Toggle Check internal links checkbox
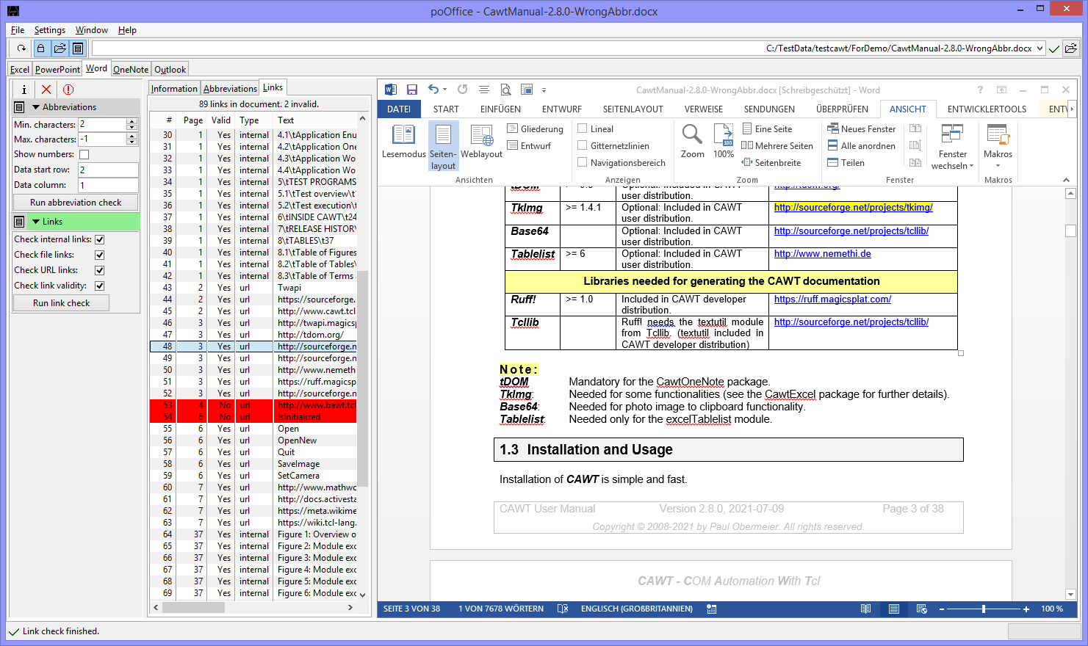The width and height of the screenshot is (1088, 646). point(100,239)
